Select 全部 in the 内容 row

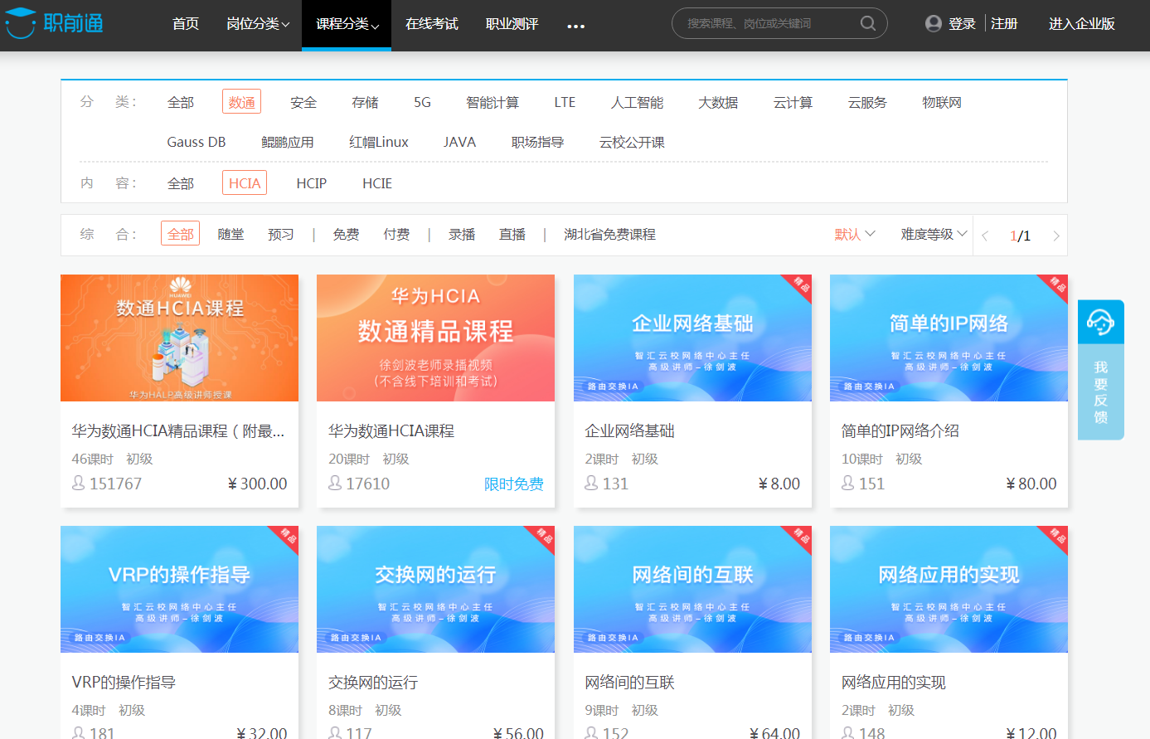[x=181, y=183]
